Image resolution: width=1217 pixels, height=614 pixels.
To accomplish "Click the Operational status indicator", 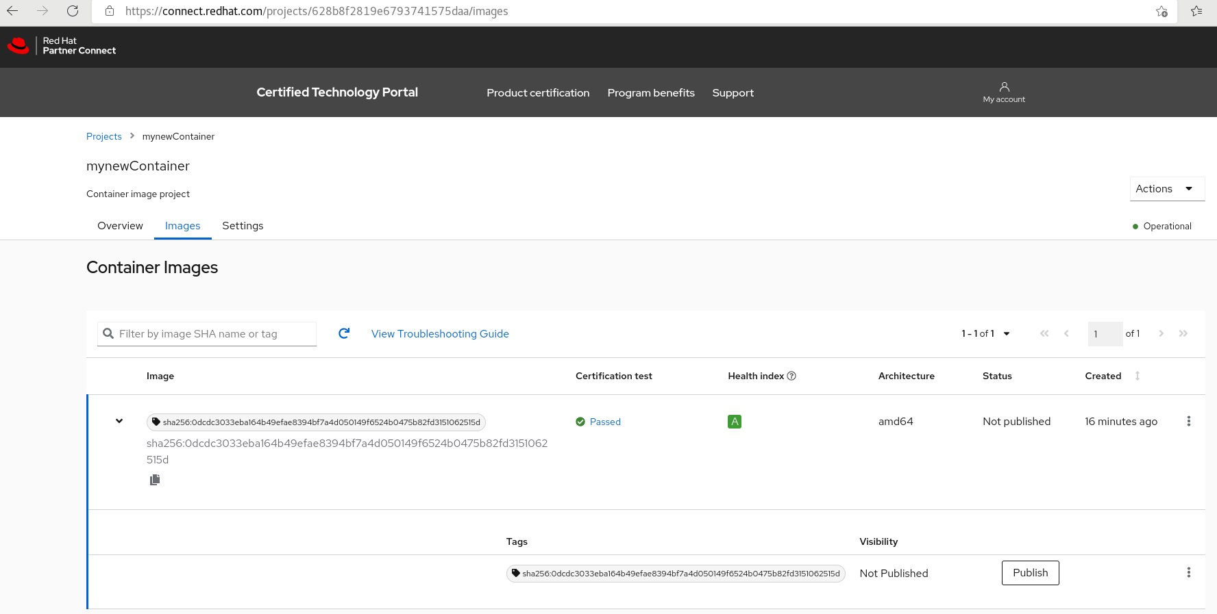I will coord(1162,226).
